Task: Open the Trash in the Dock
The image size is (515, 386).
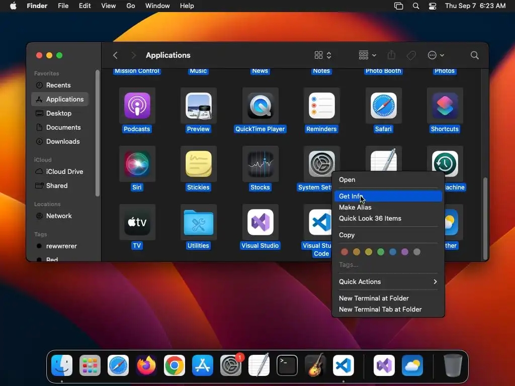Action: click(453, 365)
